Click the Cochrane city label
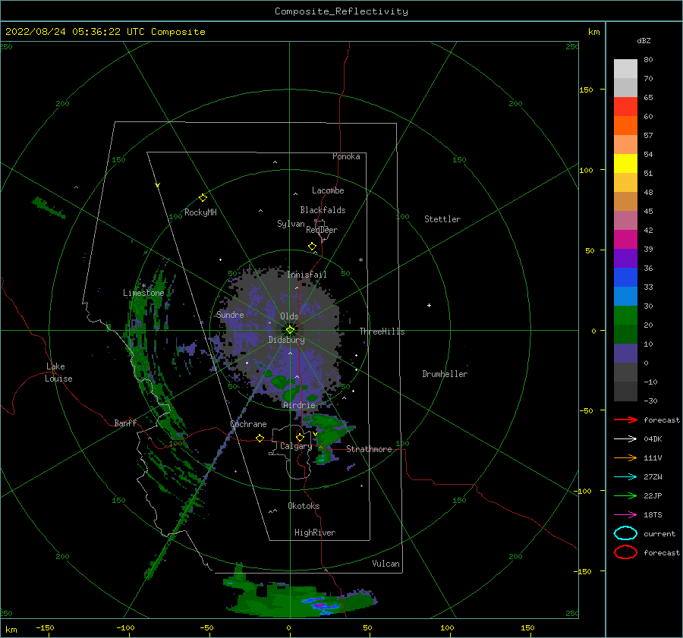 pos(248,424)
